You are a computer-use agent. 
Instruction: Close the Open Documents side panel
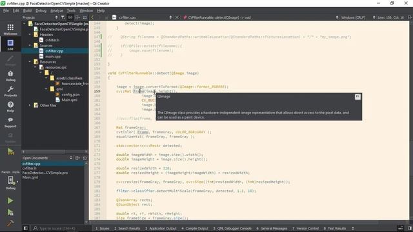click(x=85, y=158)
